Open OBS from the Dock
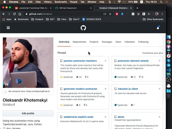Screen dimensions: 172x129 169,80
